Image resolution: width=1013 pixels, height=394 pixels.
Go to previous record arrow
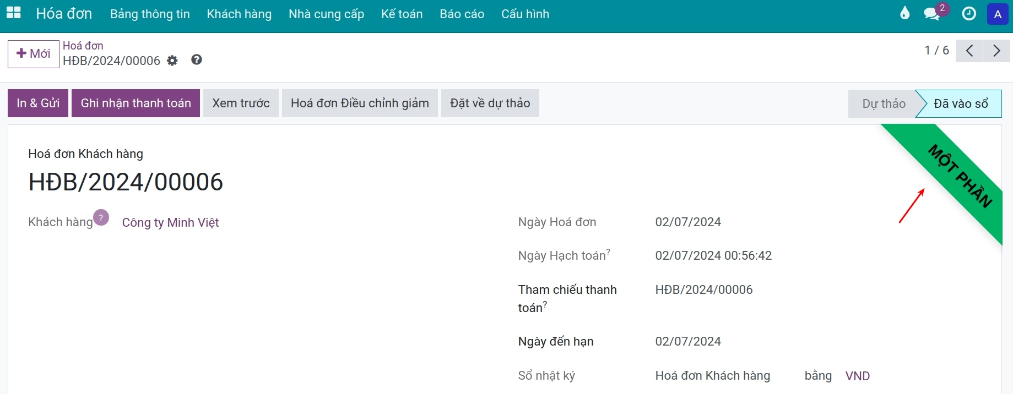(x=969, y=51)
